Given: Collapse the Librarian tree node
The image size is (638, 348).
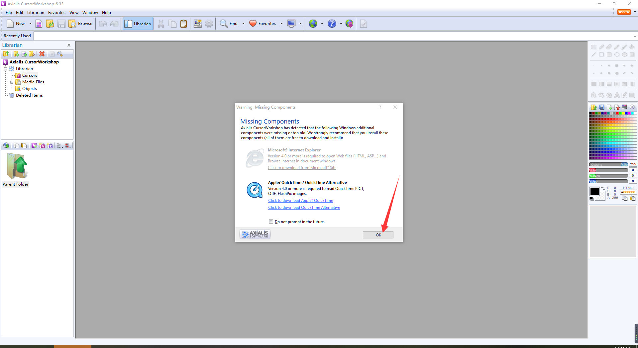Looking at the screenshot, I should [5, 69].
